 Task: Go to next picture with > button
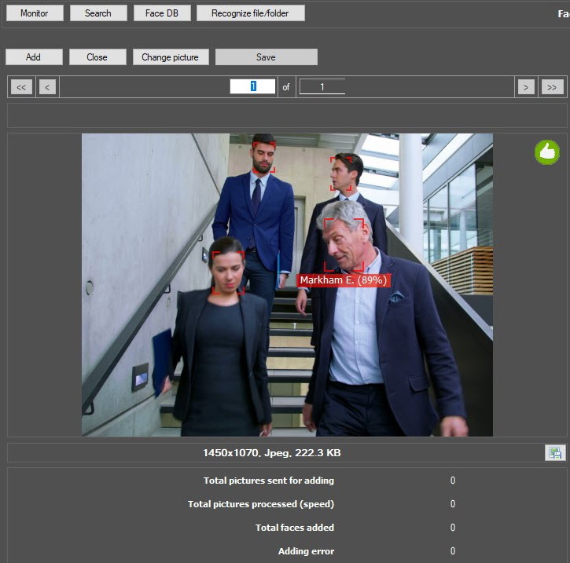(x=526, y=87)
